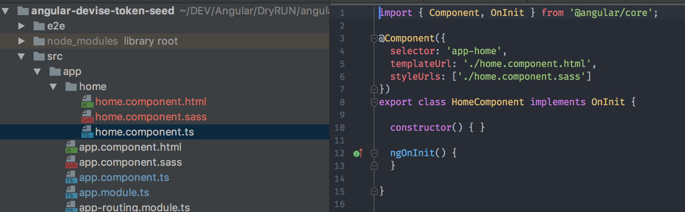
Task: Collapse the src folder
Action: coord(21,57)
